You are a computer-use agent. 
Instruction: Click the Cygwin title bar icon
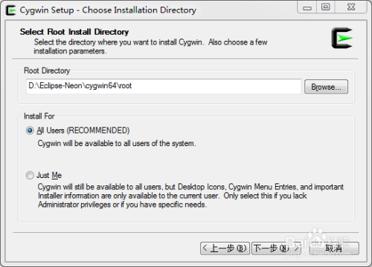point(10,10)
